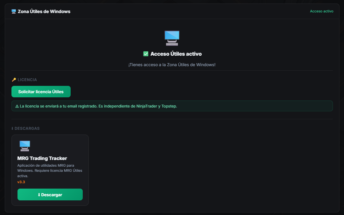Click the Solicitar licencia Útiles button
344x215 pixels.
pyautogui.click(x=41, y=92)
